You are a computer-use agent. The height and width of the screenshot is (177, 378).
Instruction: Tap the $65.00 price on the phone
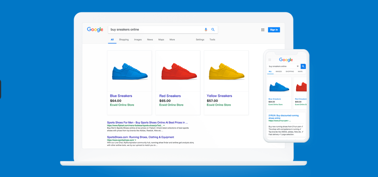[298, 102]
